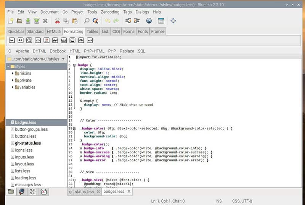Close the git-status.less tab
Screen dimensions: 305x205
coord(98,192)
